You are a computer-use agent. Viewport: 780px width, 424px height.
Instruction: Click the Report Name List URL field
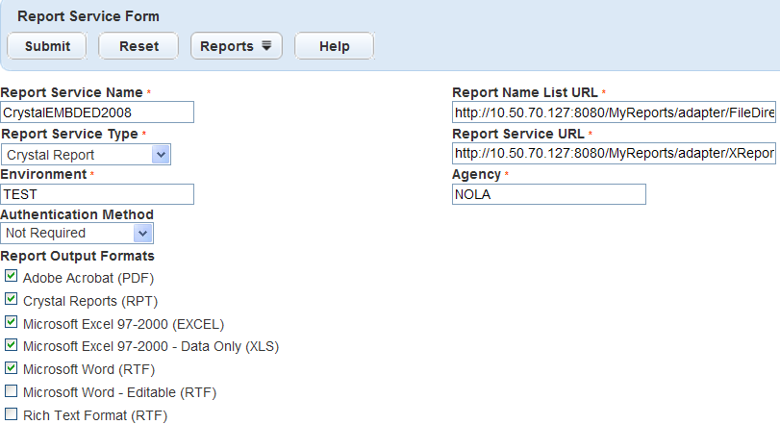pos(614,112)
